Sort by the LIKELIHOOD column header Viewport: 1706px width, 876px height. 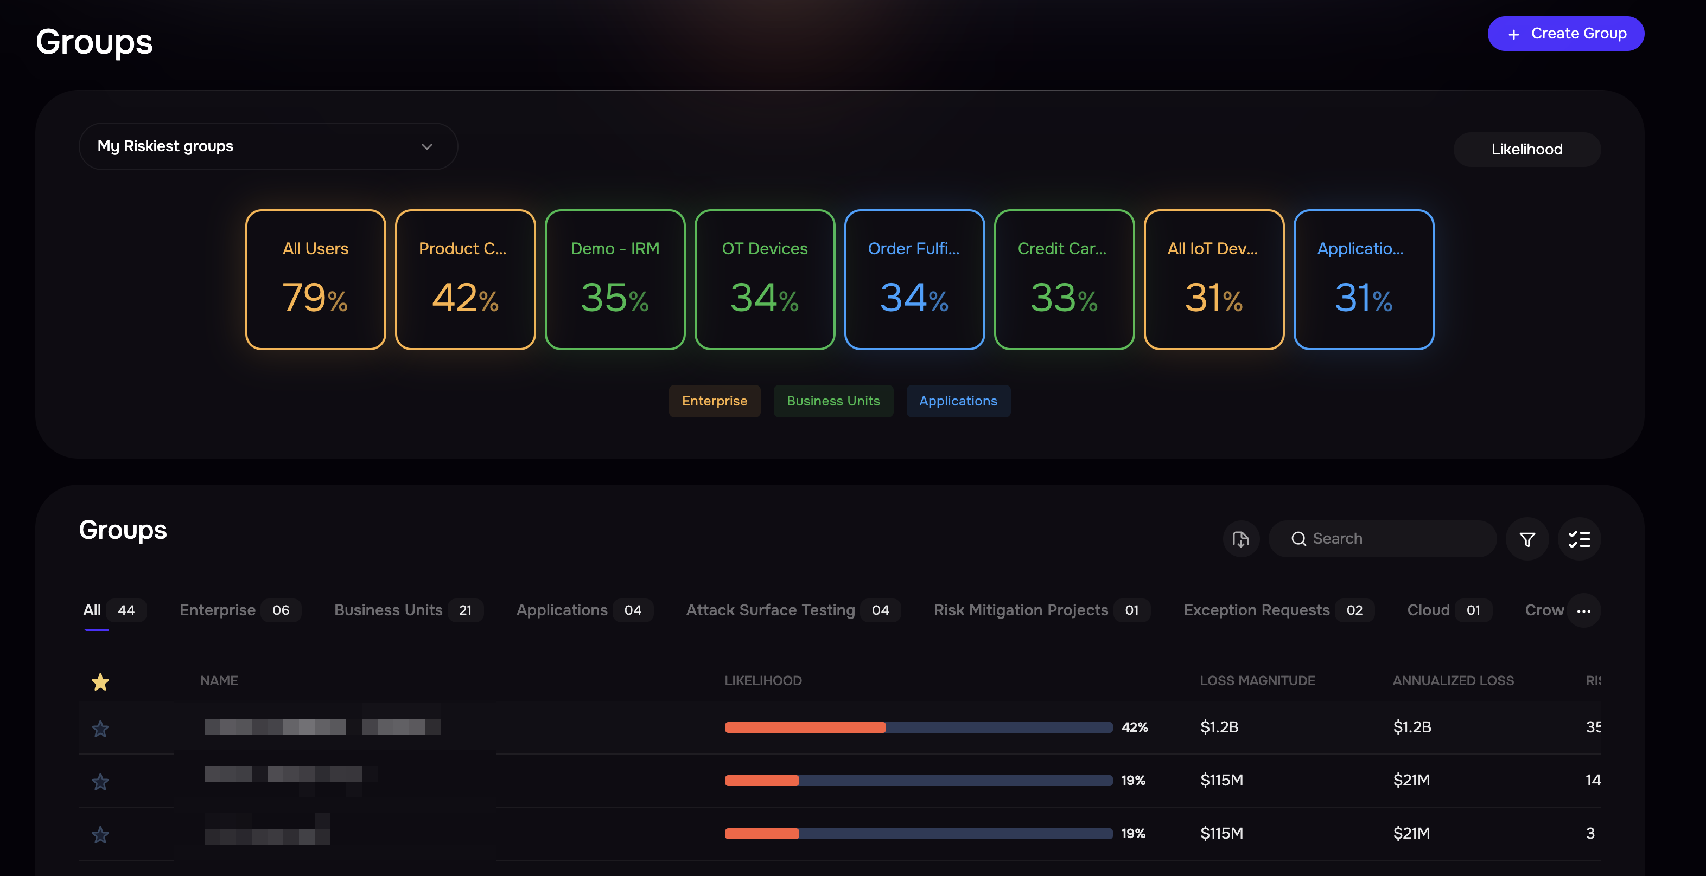click(763, 681)
